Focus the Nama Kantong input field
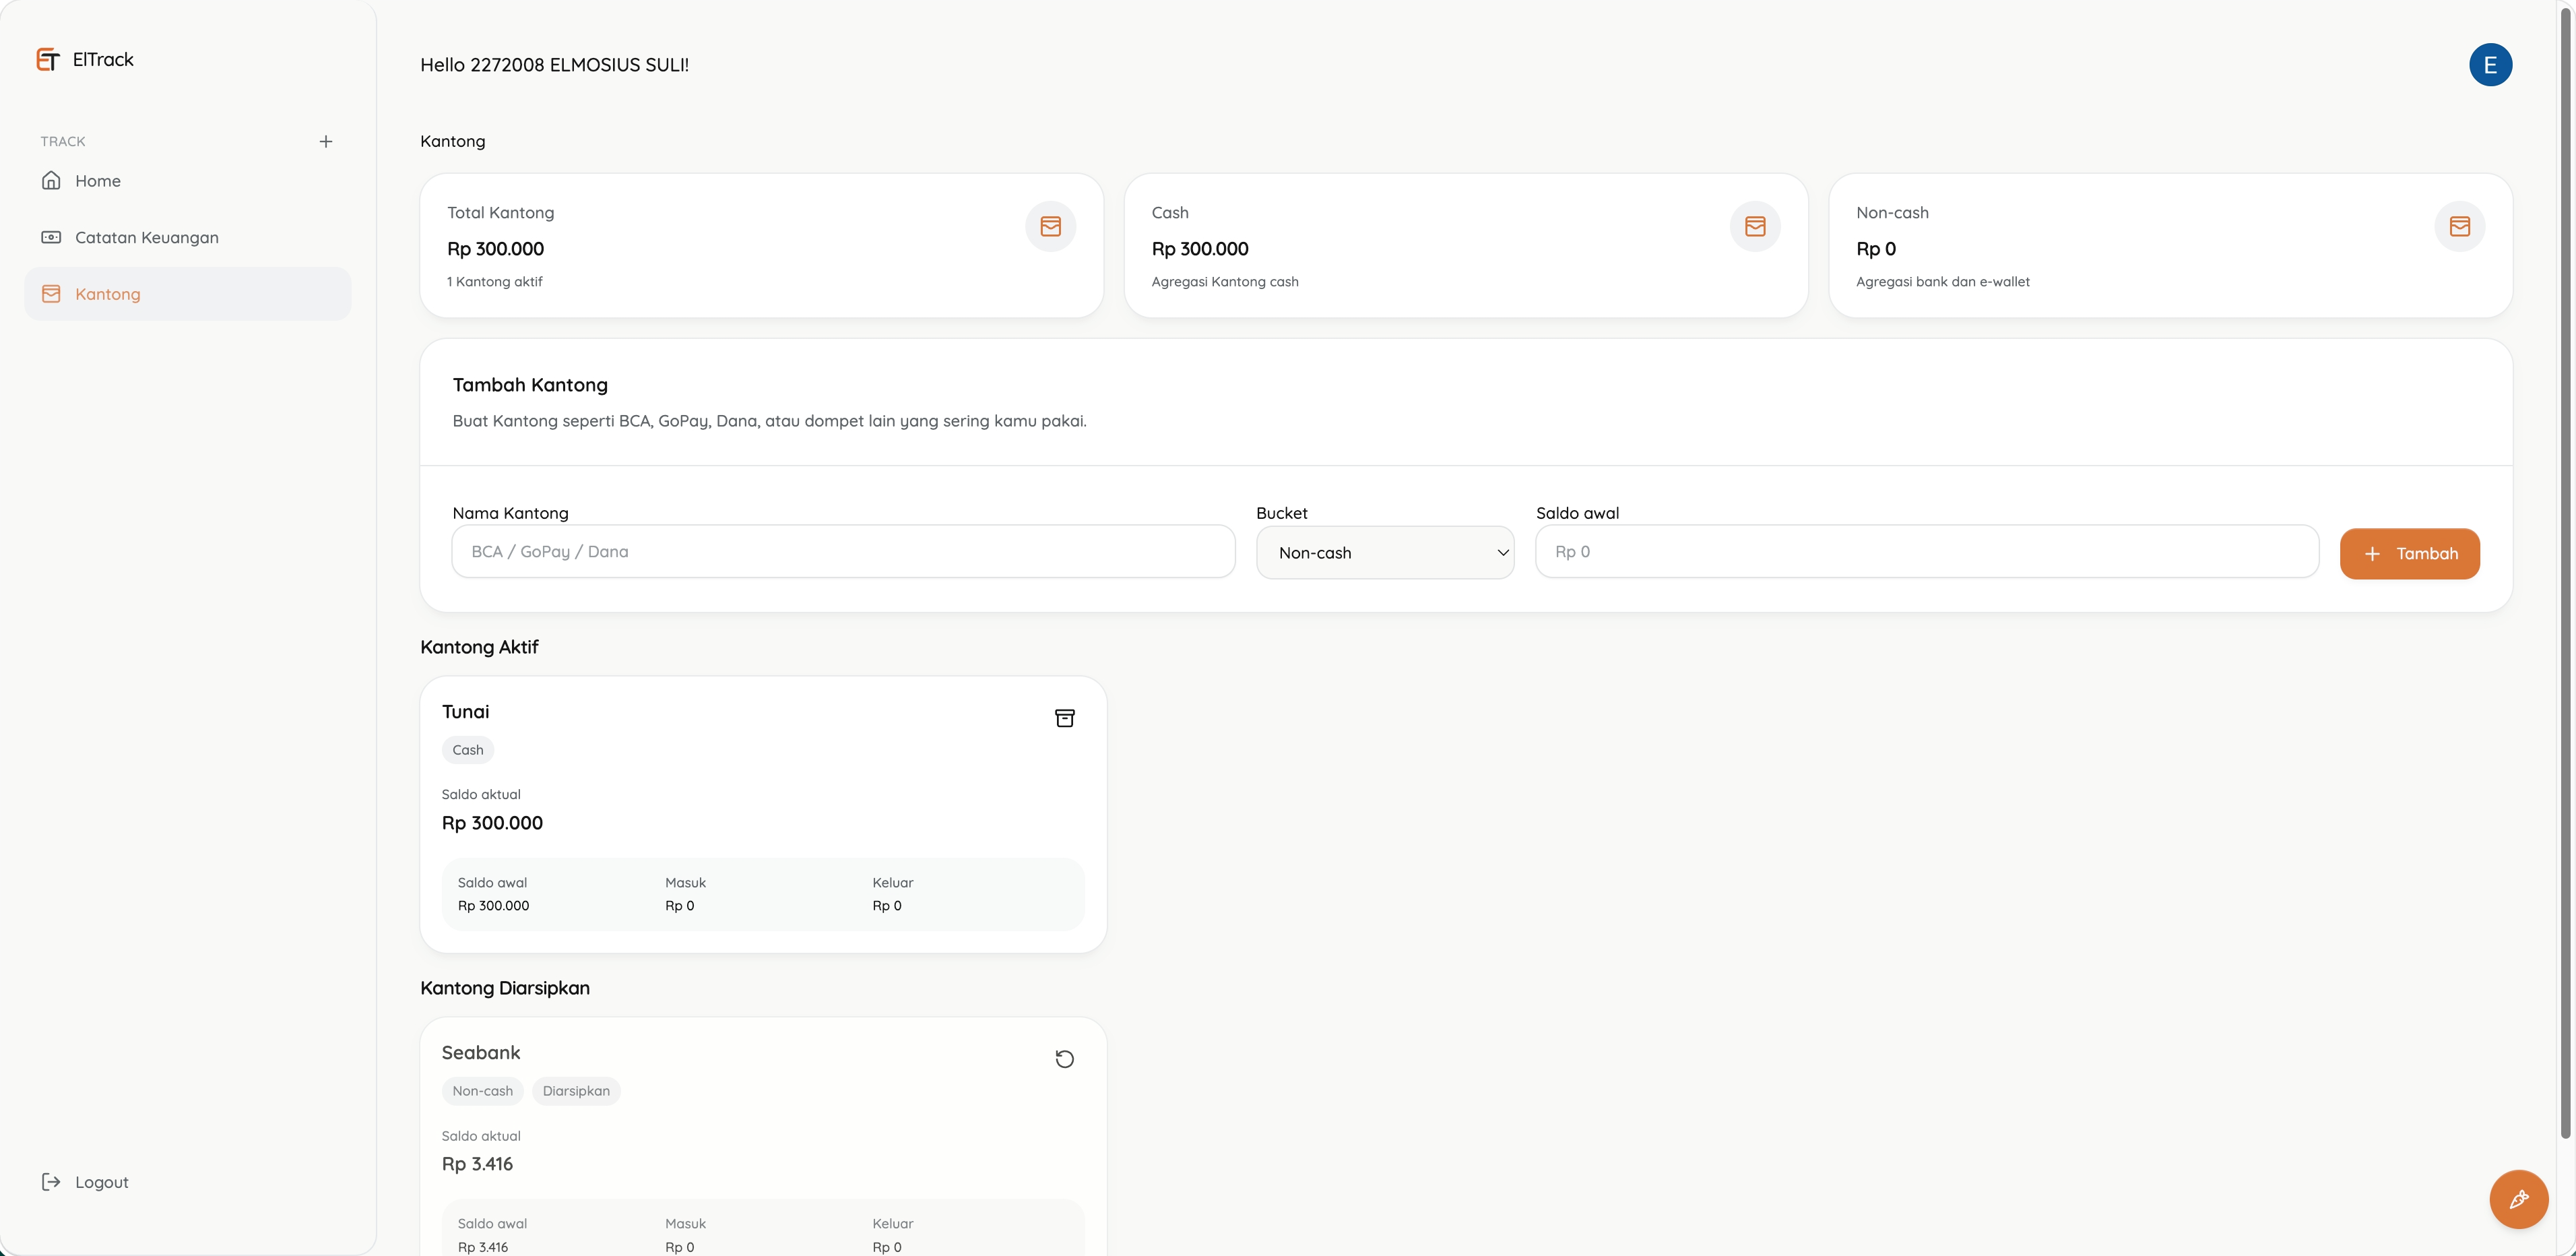The height and width of the screenshot is (1256, 2576). click(843, 552)
